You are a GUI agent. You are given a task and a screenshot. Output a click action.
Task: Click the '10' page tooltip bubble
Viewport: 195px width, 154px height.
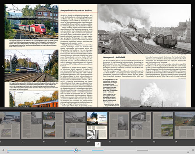(x=97, y=144)
